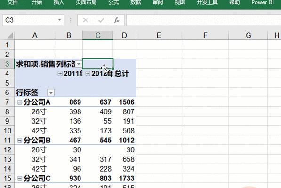Viewport: 281px width, 188px height.
Task: Select the 求和项:销售 cell
Action: [x=35, y=64]
